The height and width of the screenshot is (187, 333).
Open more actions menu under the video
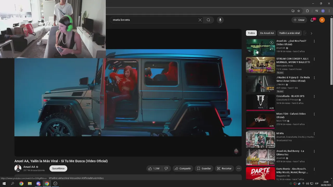pyautogui.click(x=239, y=169)
